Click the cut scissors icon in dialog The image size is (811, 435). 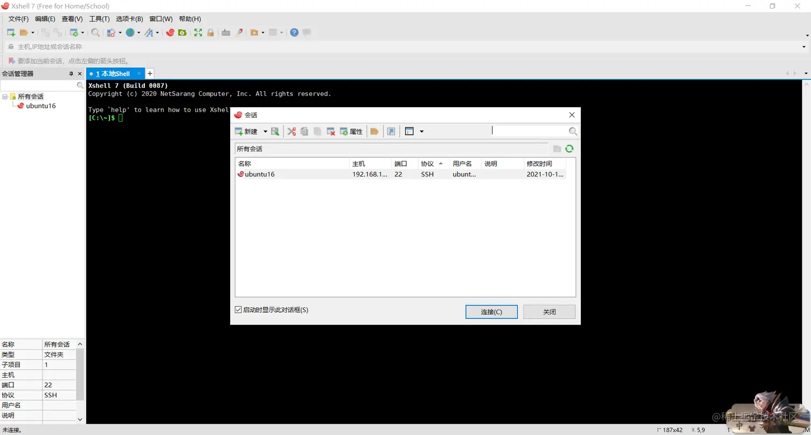[291, 131]
